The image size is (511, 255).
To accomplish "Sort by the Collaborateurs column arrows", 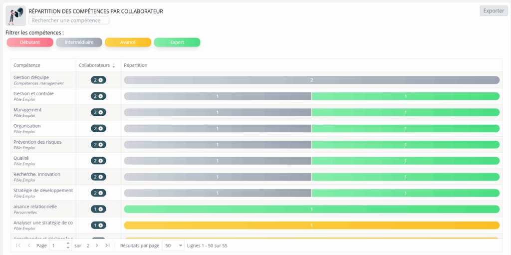I will tap(114, 65).
